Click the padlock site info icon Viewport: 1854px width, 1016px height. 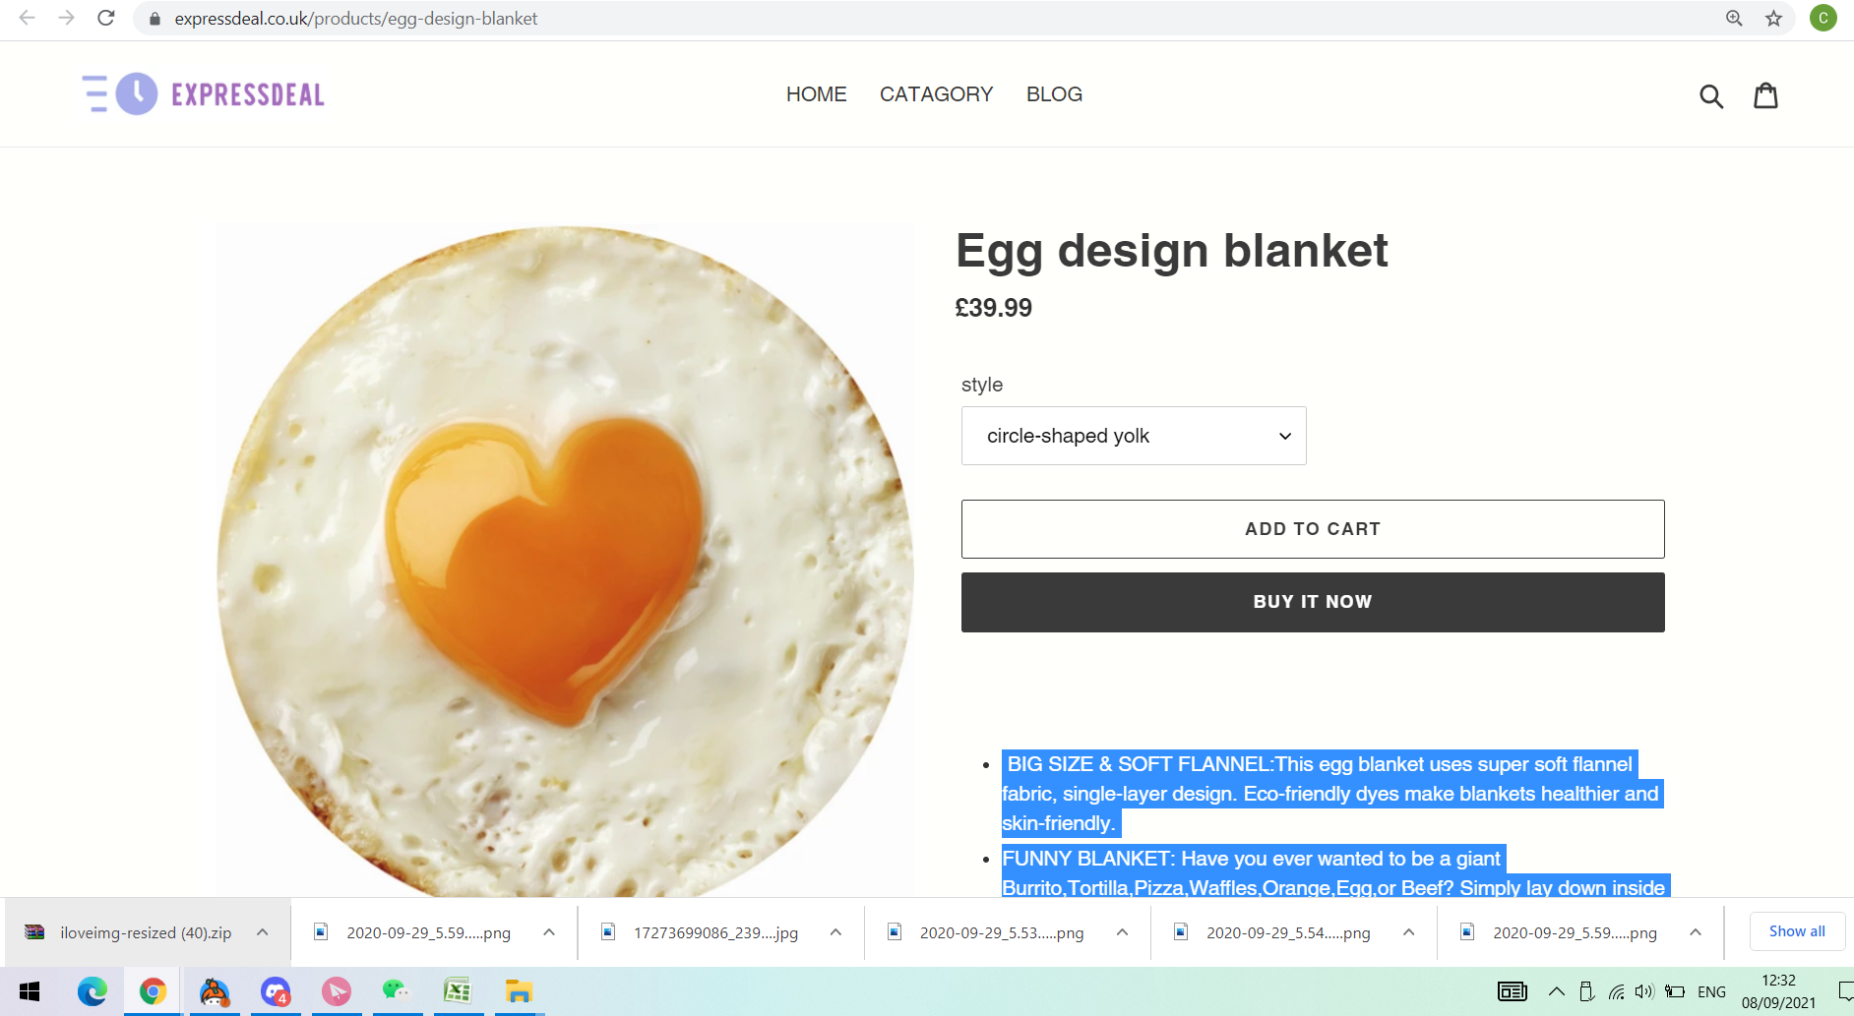click(154, 19)
